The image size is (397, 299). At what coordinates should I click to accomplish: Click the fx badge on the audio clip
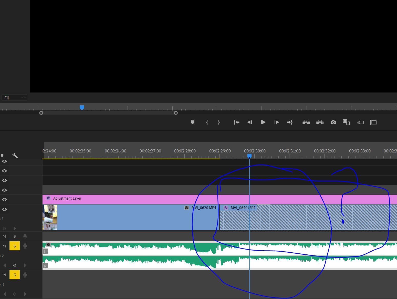[48, 245]
